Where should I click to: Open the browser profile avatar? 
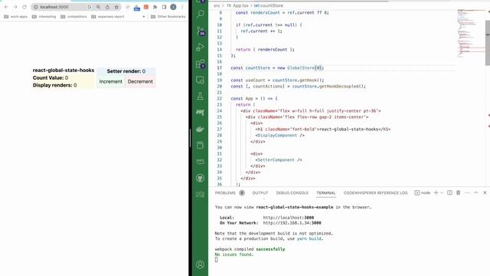[x=173, y=7]
